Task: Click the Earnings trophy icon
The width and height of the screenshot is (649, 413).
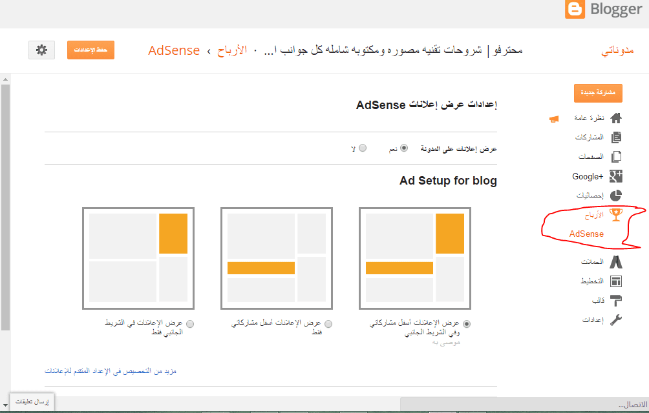Action: click(616, 215)
